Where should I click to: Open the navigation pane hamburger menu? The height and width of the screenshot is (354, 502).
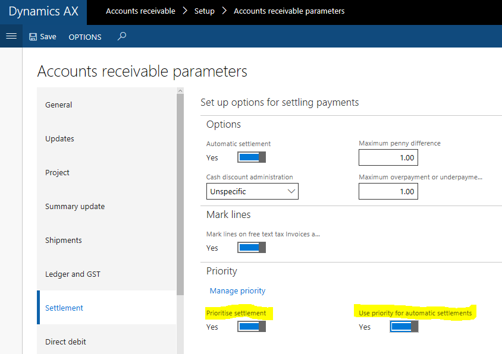pyautogui.click(x=11, y=36)
